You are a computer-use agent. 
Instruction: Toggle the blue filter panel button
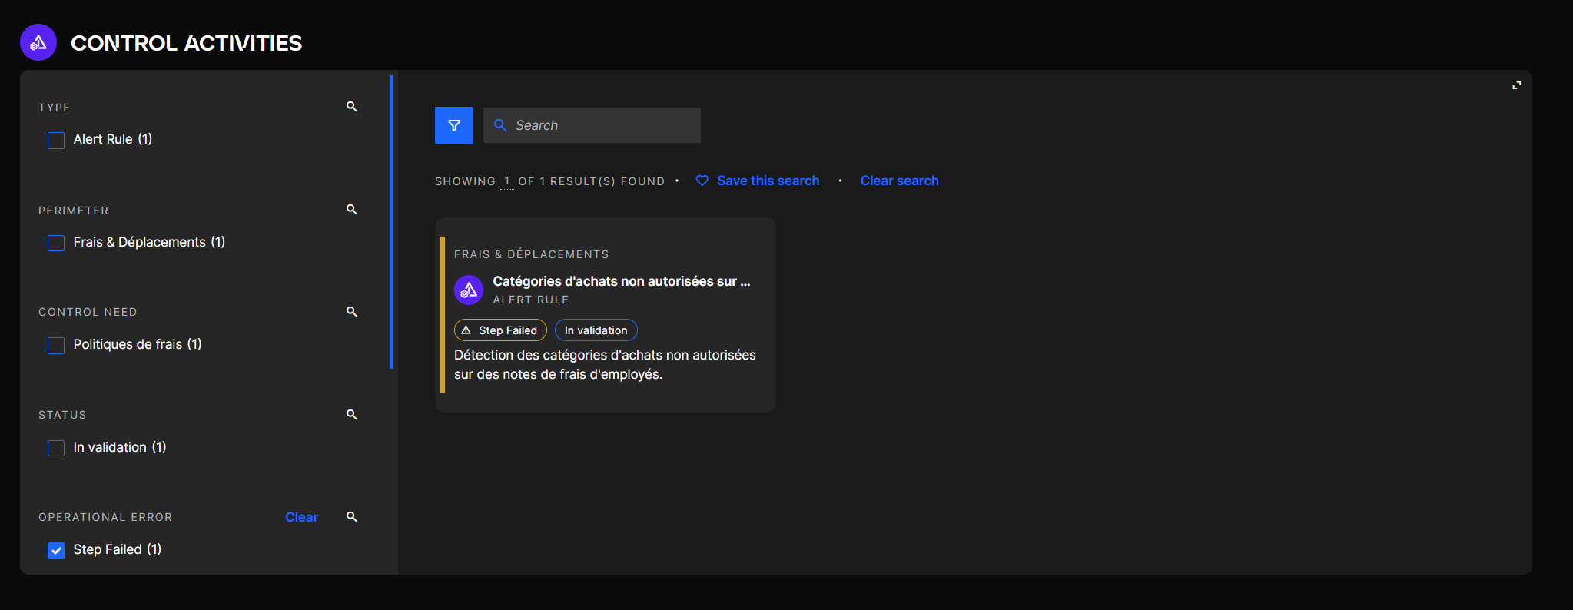tap(453, 125)
